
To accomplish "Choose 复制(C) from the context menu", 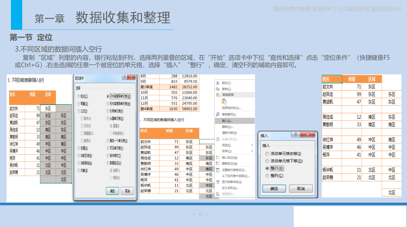I will coord(226,89).
